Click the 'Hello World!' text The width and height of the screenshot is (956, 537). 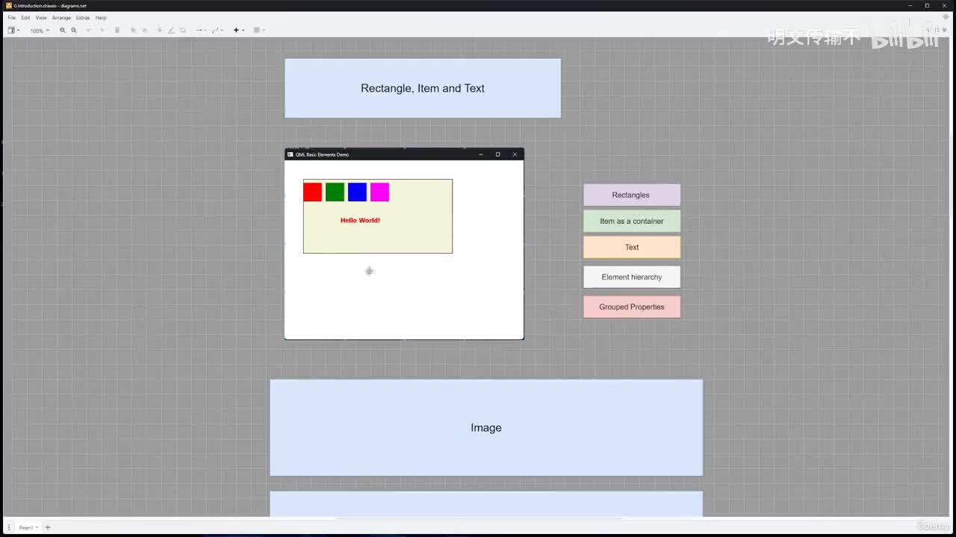coord(360,221)
